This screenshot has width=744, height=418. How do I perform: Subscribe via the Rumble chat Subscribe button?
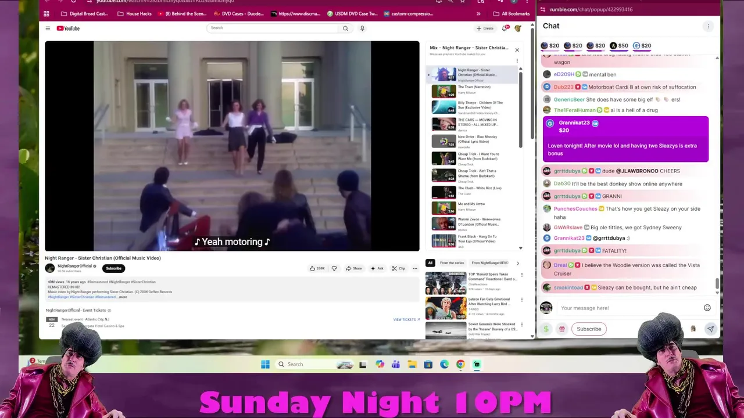tap(589, 329)
